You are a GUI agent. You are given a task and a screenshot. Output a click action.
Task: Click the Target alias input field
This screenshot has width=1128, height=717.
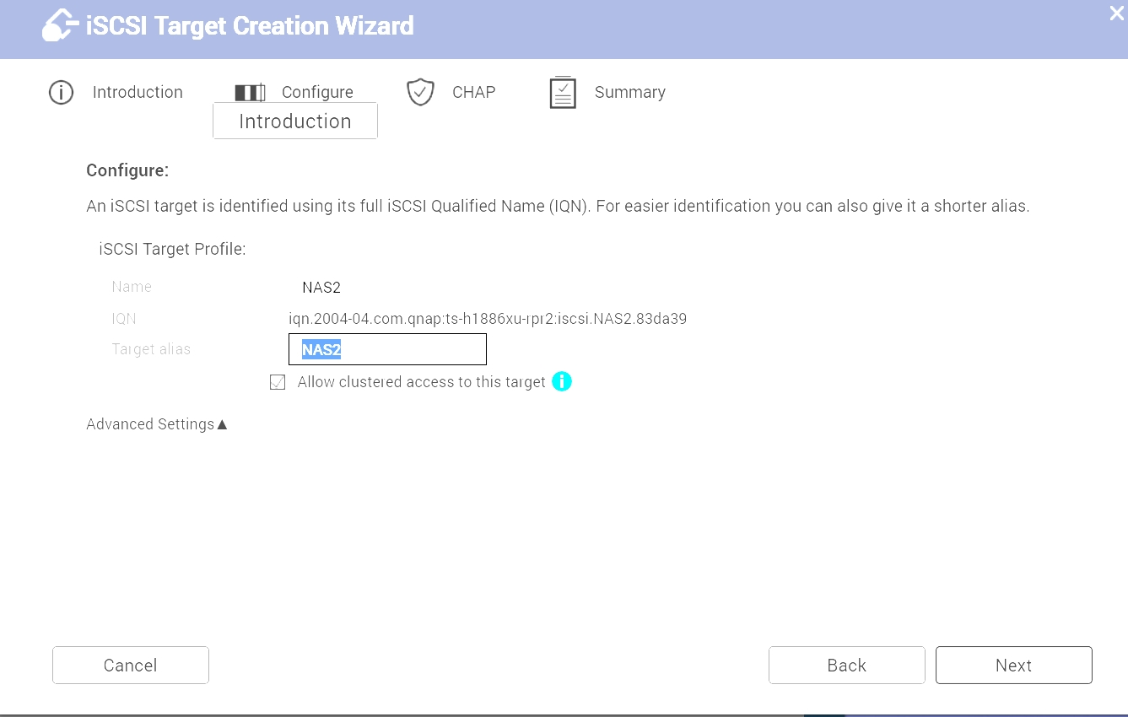click(x=387, y=348)
